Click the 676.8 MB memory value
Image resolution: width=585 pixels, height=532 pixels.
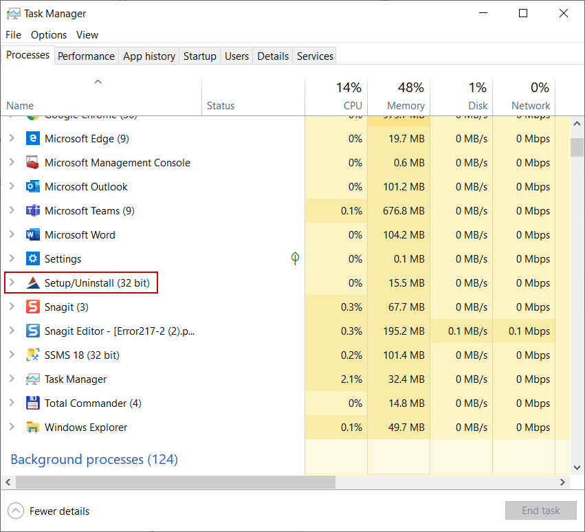[x=404, y=211]
